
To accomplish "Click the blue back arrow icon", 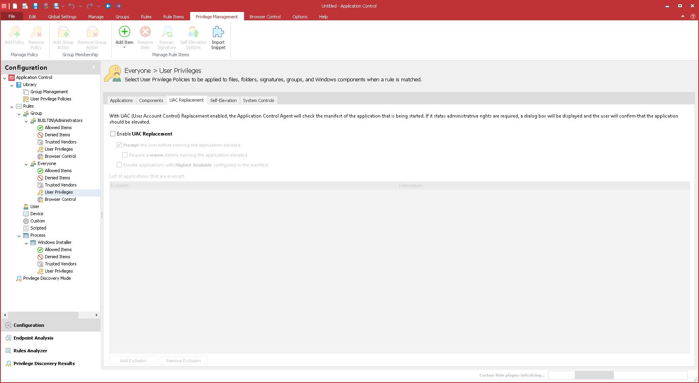I will click(108, 6).
